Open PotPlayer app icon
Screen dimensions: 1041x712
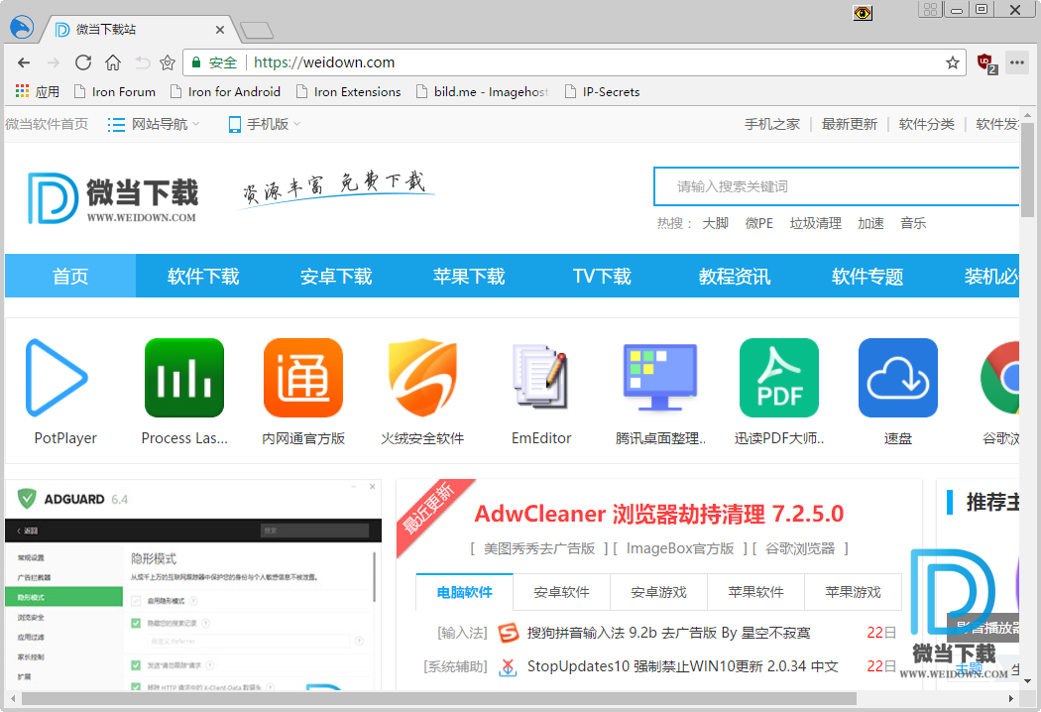57,378
